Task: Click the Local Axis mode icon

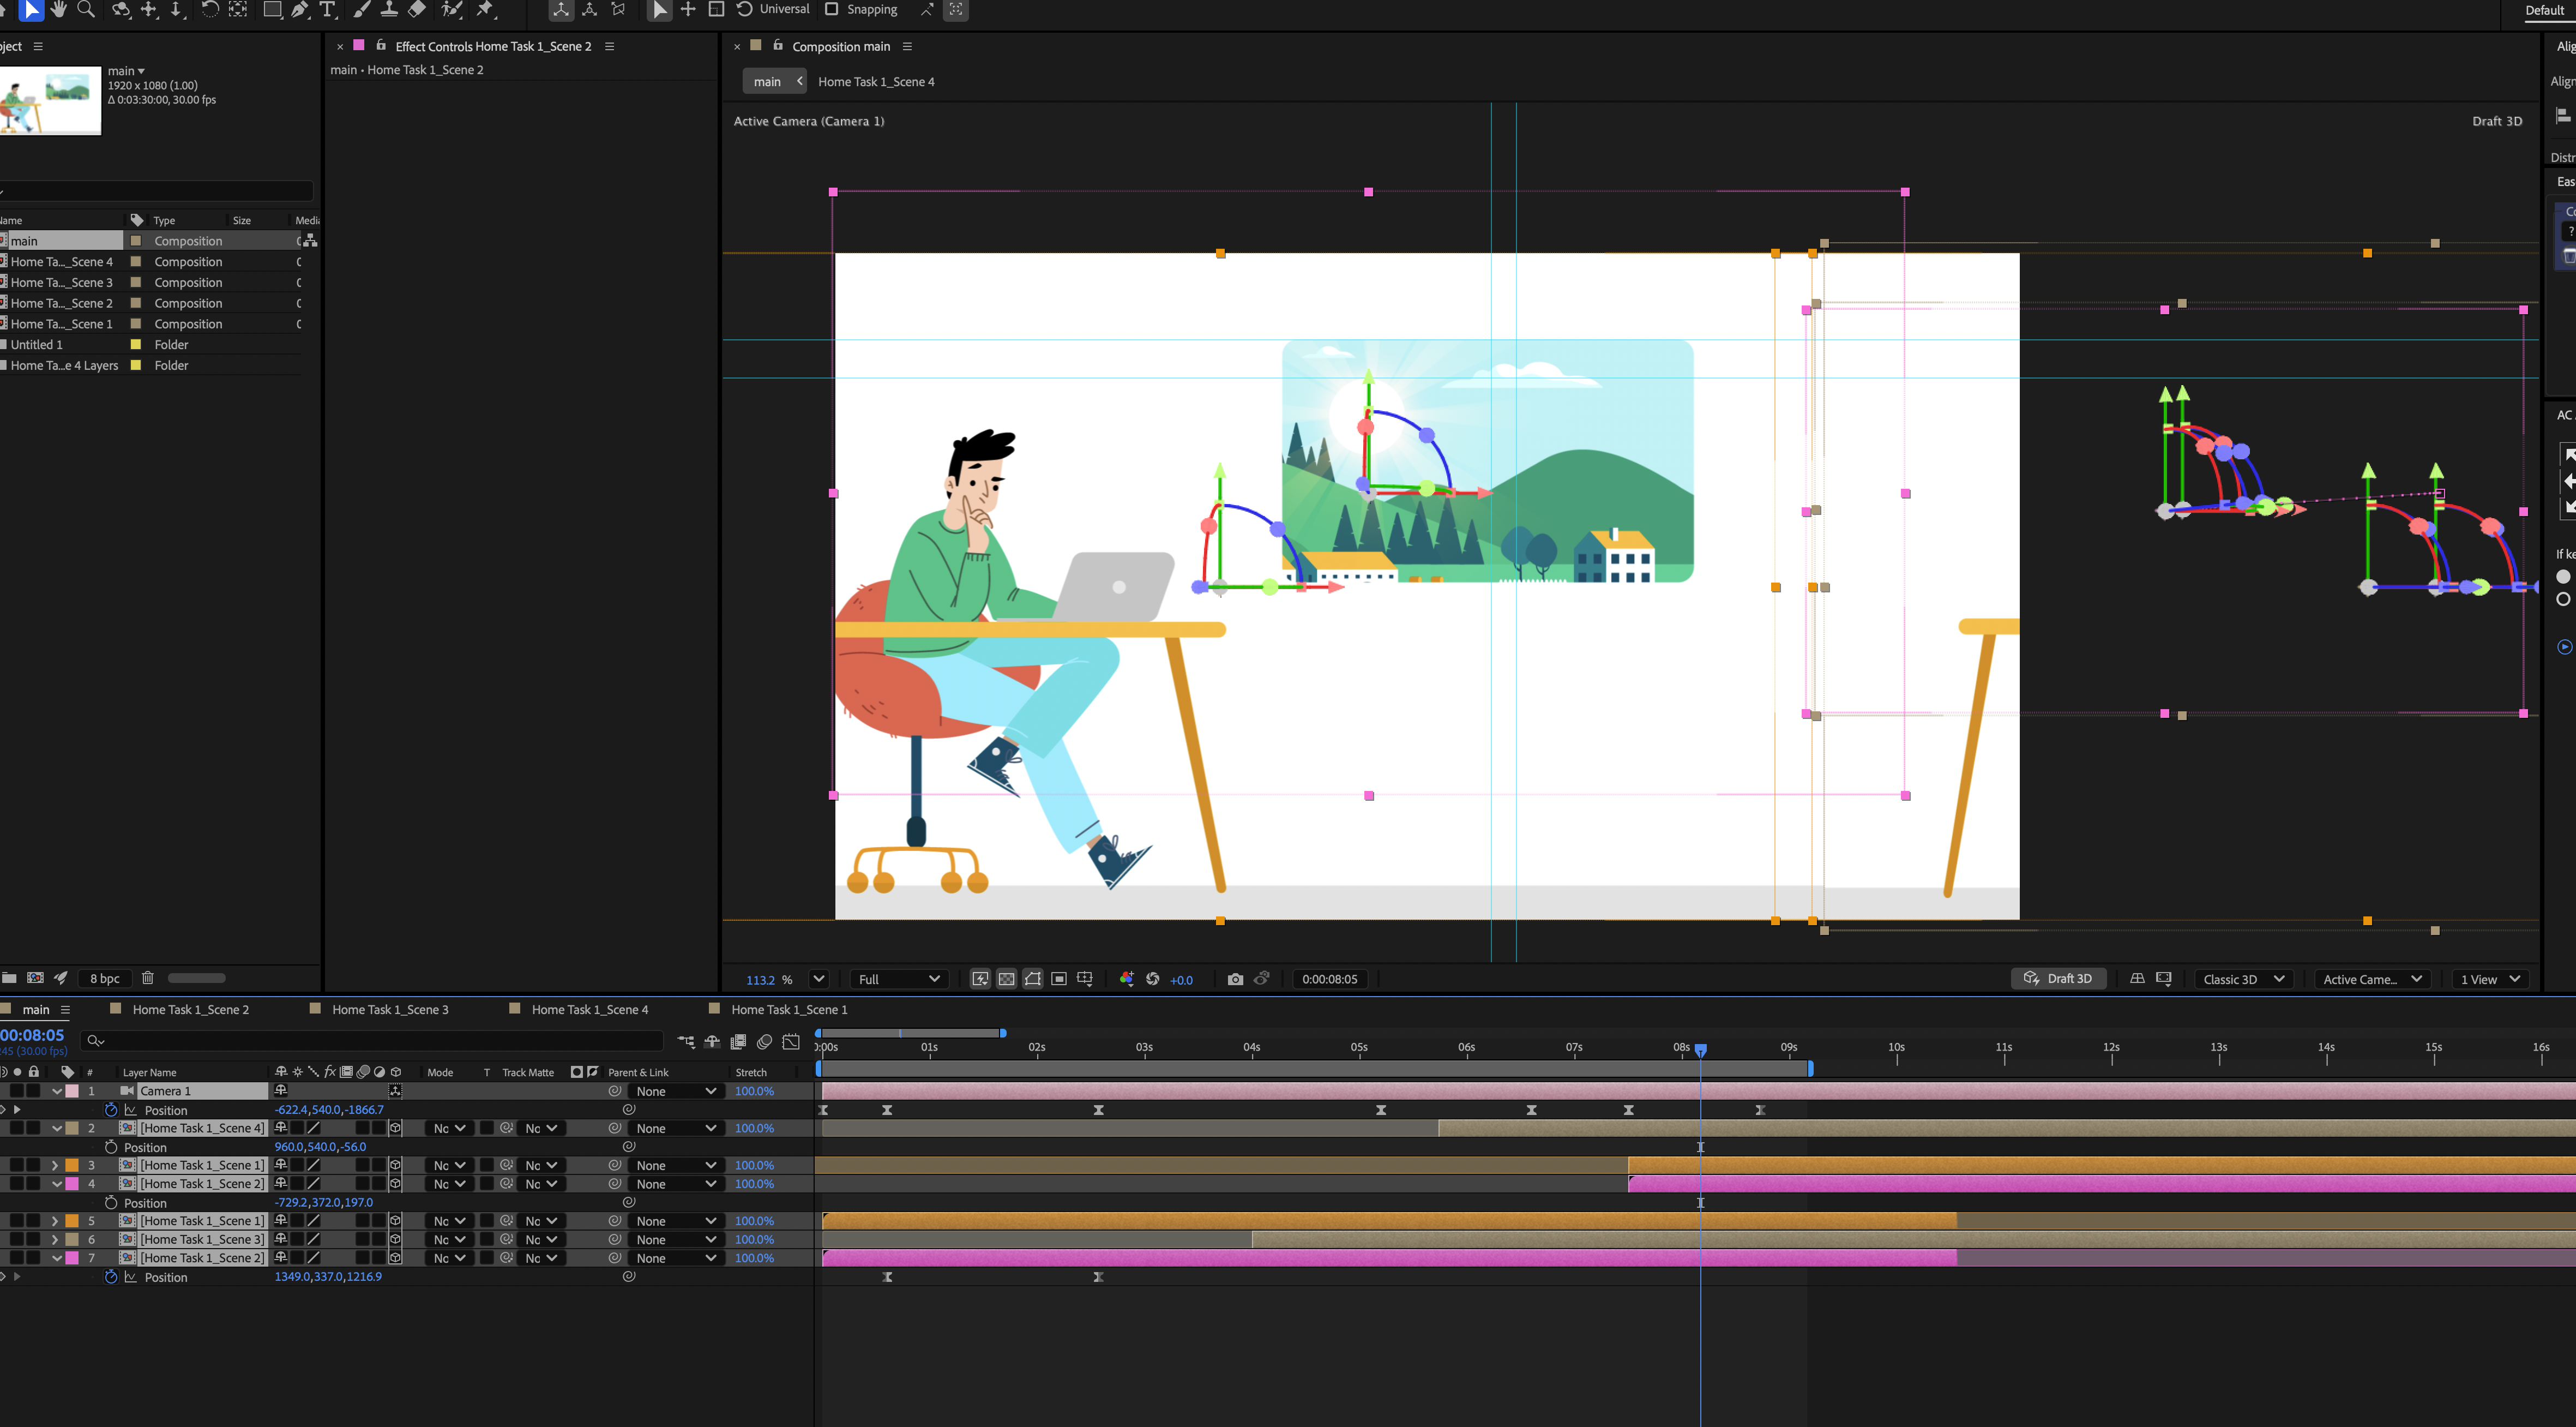Action: [x=561, y=9]
